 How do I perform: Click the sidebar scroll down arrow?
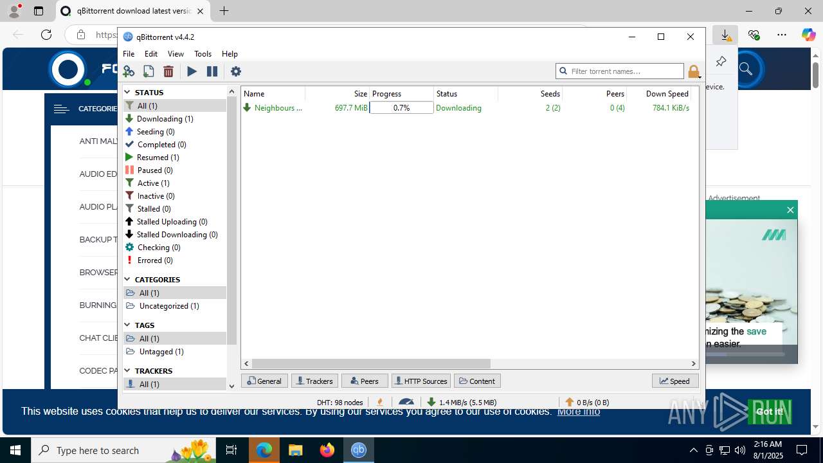(x=232, y=386)
